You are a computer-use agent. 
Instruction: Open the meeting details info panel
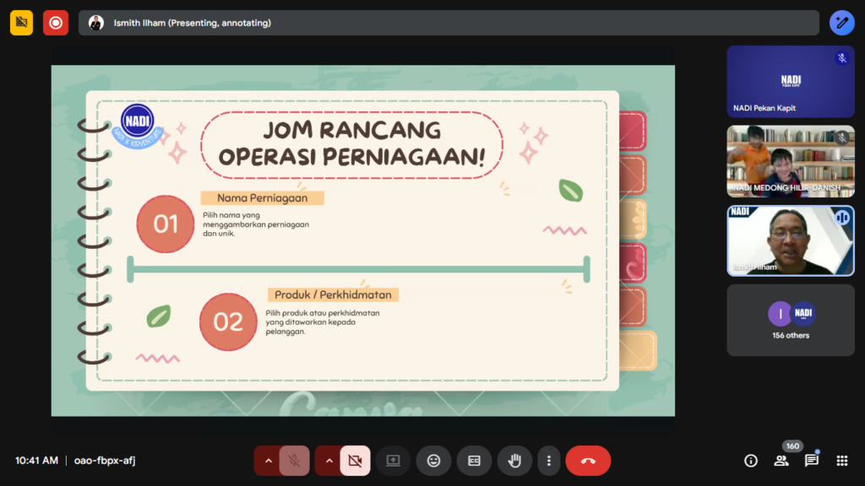(x=750, y=461)
